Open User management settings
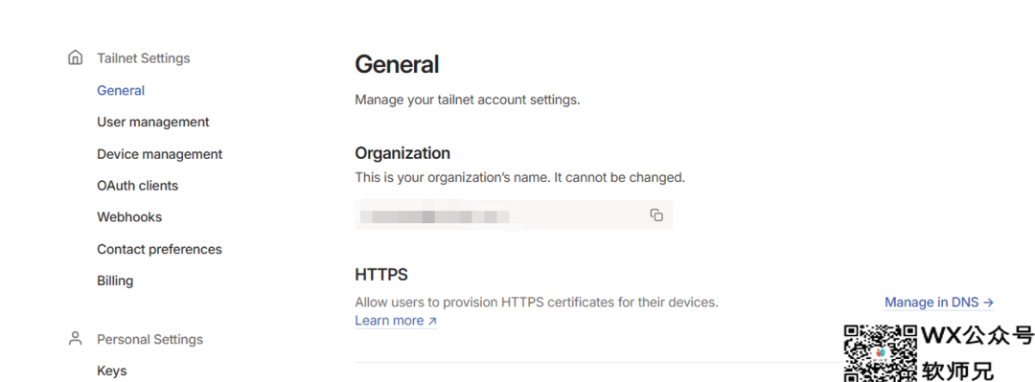 tap(153, 122)
